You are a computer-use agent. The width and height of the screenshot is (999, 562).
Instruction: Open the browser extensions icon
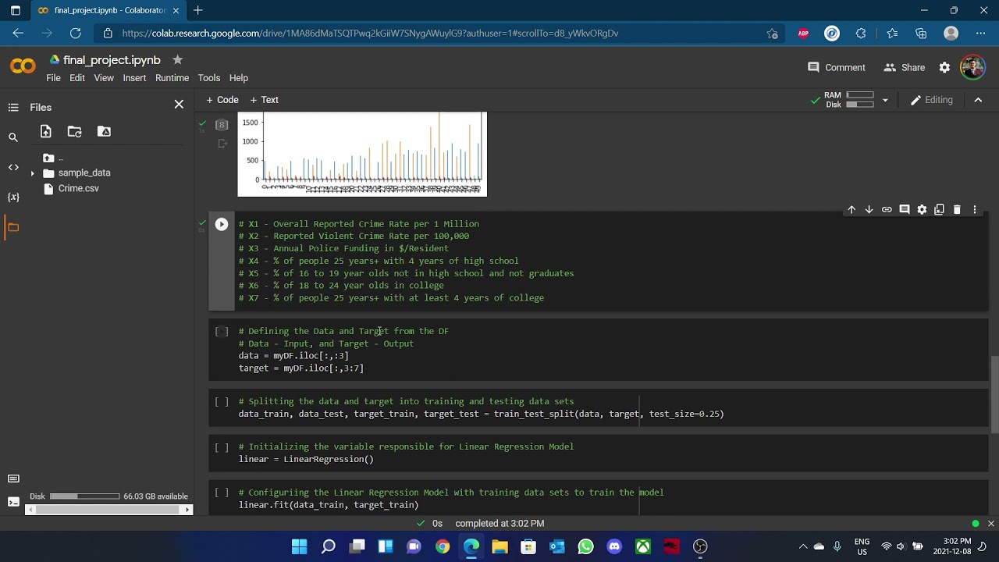tap(861, 34)
